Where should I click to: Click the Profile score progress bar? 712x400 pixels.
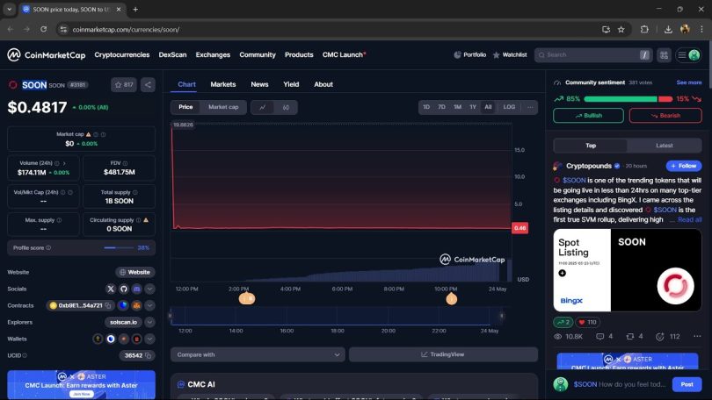(118, 247)
